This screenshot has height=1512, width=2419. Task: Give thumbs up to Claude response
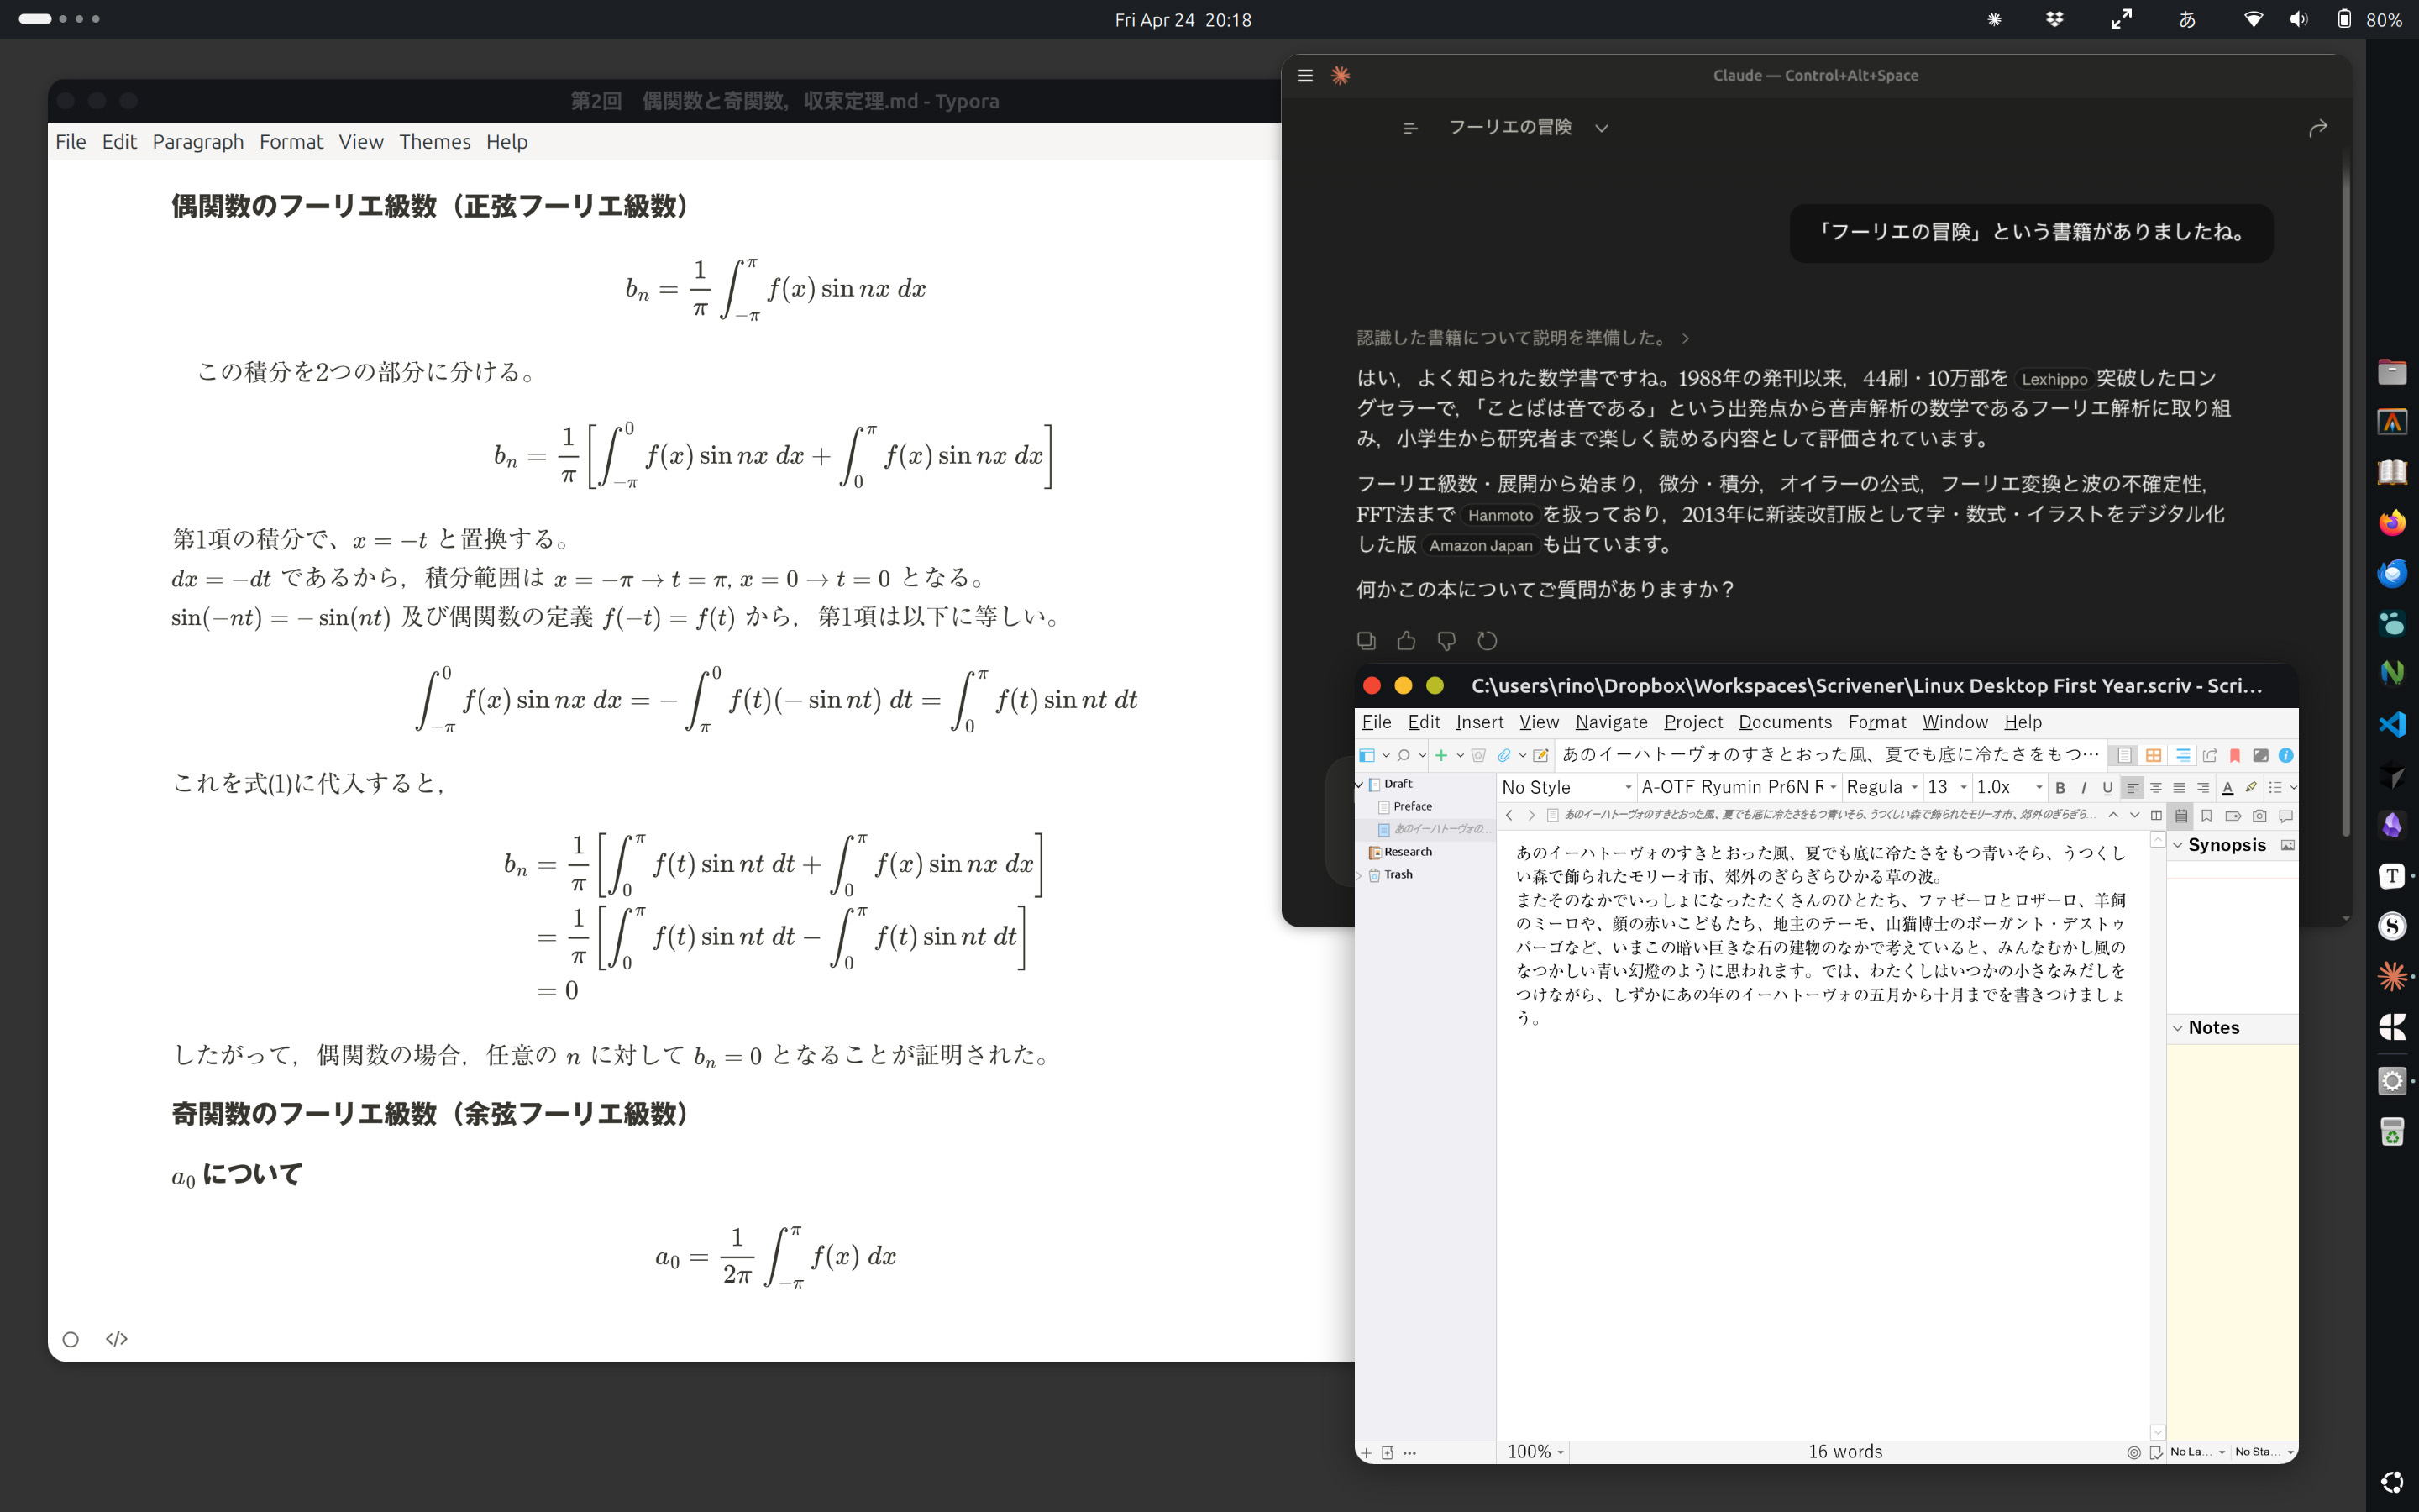point(1406,641)
